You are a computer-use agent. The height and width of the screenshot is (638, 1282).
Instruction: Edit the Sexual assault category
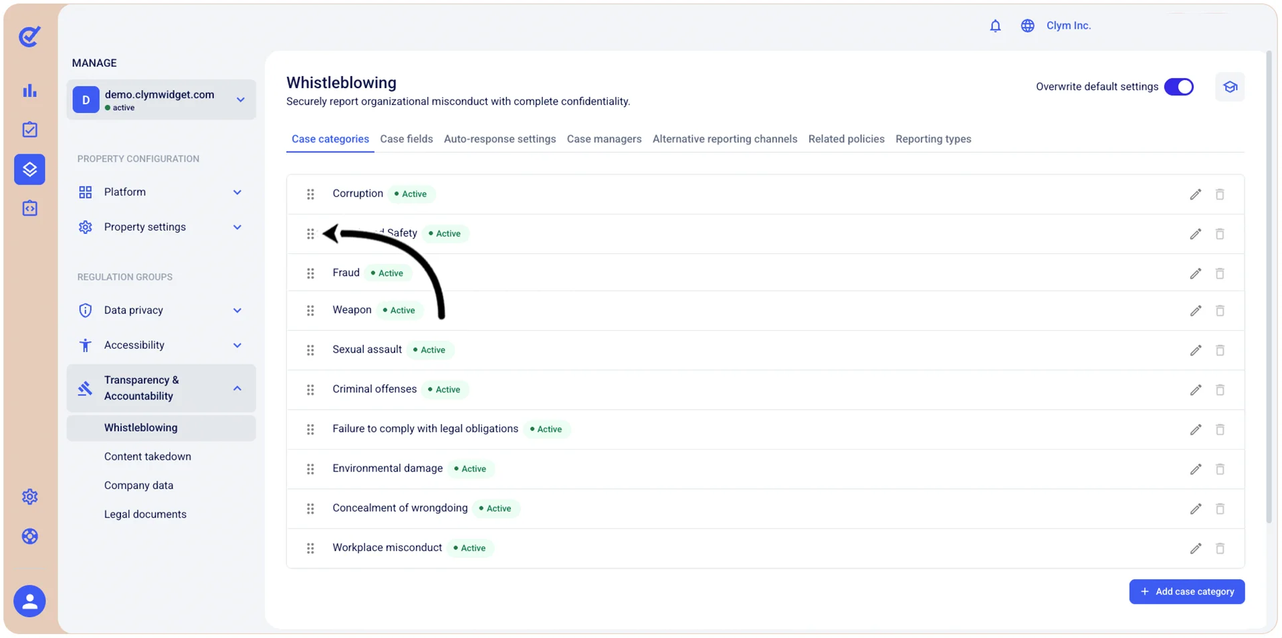click(1196, 350)
